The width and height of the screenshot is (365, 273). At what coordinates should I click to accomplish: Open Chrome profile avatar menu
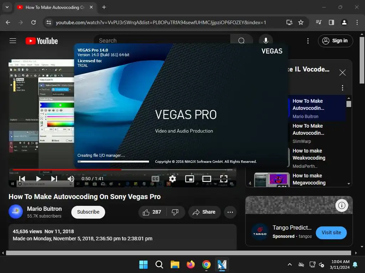coord(344,22)
